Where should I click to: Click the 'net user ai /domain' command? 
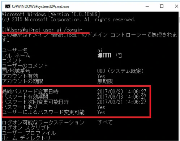click(x=57, y=30)
